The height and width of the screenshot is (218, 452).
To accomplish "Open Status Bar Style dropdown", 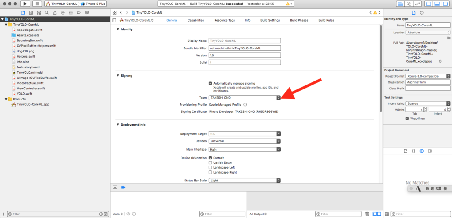I will pyautogui.click(x=245, y=181).
